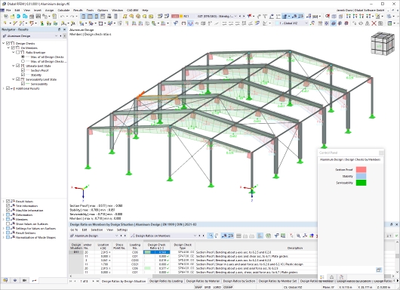Viewport: 400px width, 290px height.
Task: Click next table page arrow
Action: (93, 281)
